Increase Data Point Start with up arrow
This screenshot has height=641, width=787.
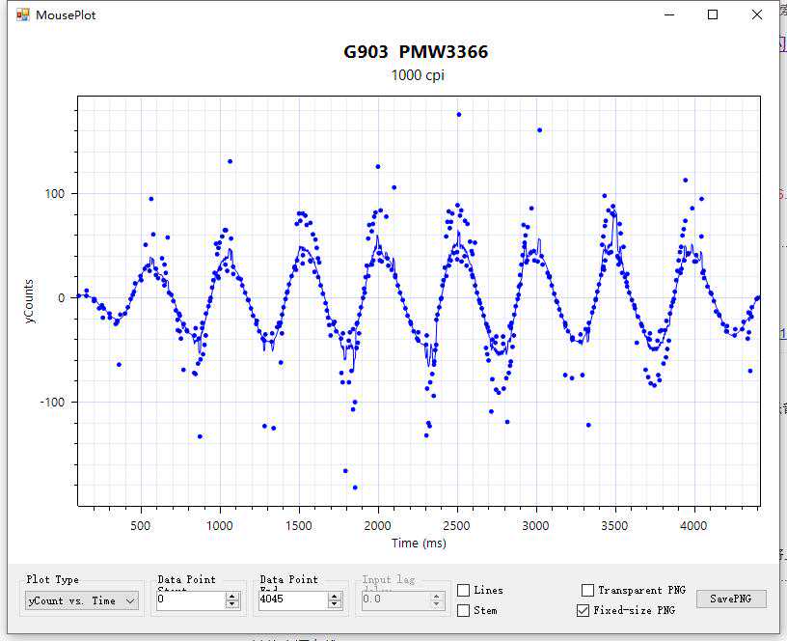[231, 596]
